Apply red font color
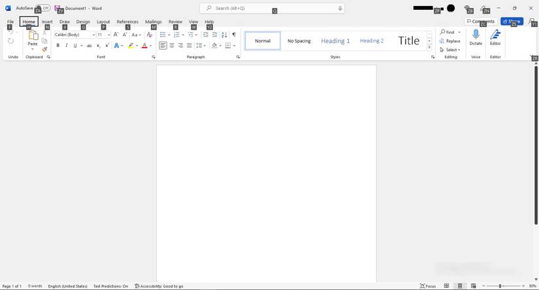Screen dimensions: 539x290 [144, 45]
